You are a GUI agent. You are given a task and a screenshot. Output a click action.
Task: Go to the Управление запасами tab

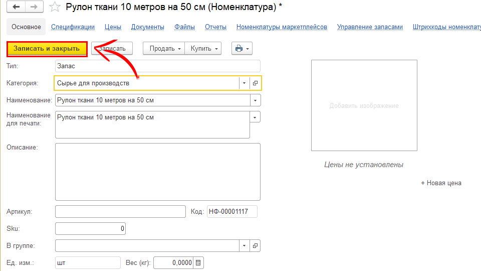click(370, 27)
